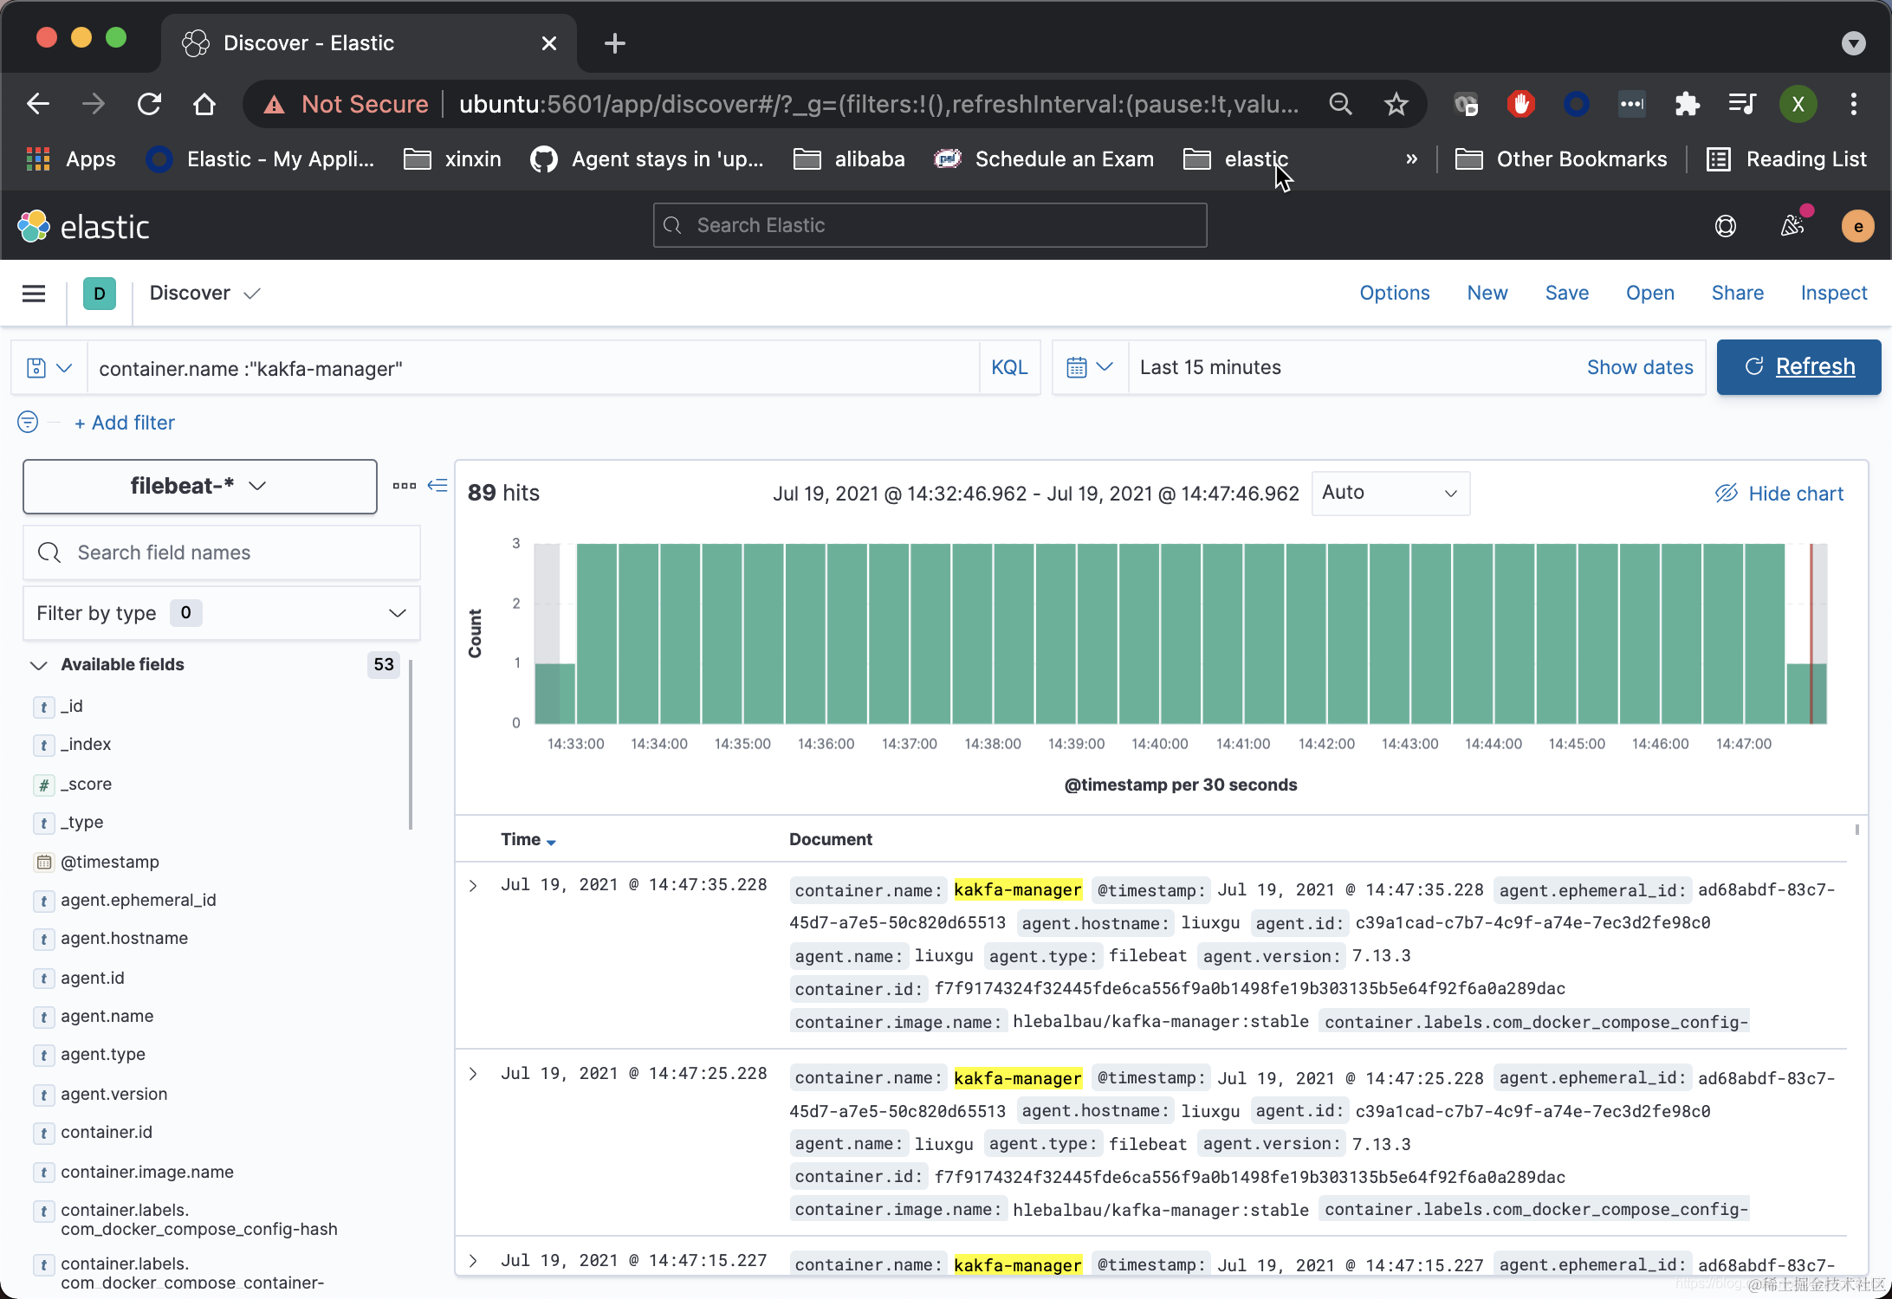Viewport: 1892px width, 1299px height.
Task: Click the filter options circle icon
Action: click(28, 423)
